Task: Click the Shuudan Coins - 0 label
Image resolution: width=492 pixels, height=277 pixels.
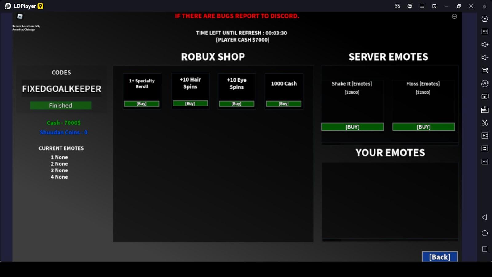Action: point(64,132)
